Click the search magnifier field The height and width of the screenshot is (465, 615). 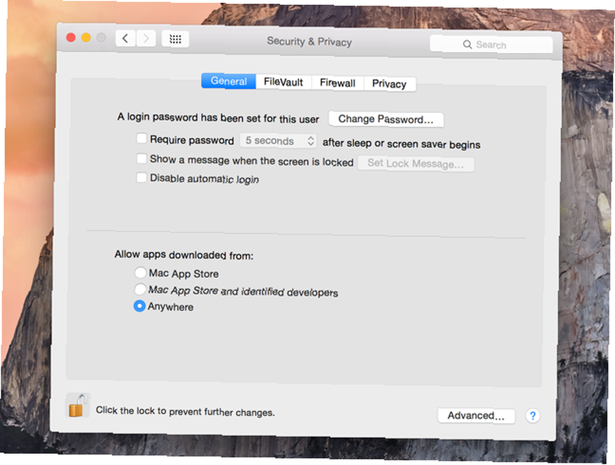tap(491, 45)
